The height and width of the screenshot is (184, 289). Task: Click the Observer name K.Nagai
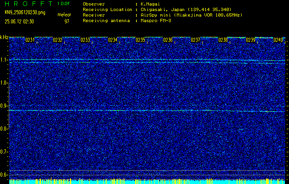pyautogui.click(x=150, y=4)
